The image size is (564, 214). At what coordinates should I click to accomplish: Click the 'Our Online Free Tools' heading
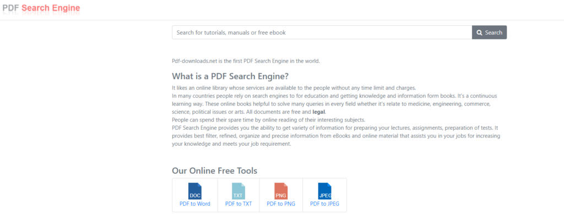215,171
